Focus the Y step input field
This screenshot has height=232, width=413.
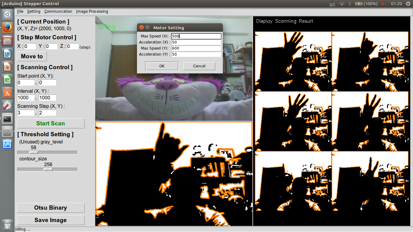tap(51, 46)
